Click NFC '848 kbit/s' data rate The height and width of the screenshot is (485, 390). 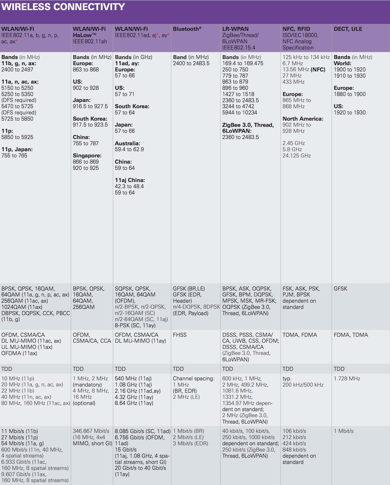click(294, 450)
